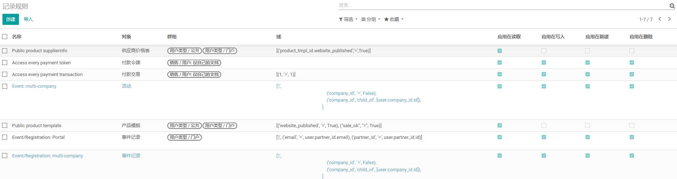Toggle the select-all header checkbox
677x179 pixels.
click(x=5, y=37)
